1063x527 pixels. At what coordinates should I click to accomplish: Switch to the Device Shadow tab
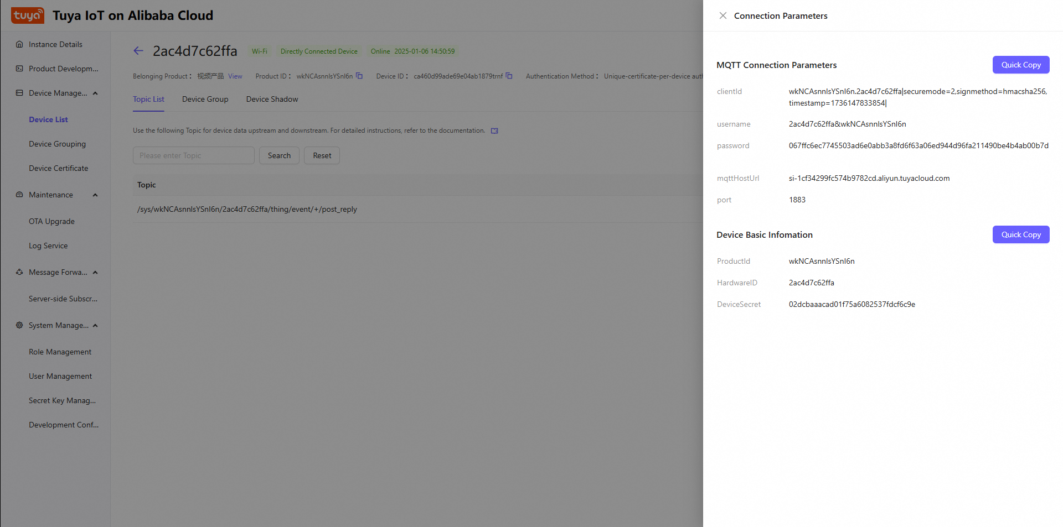[272, 99]
